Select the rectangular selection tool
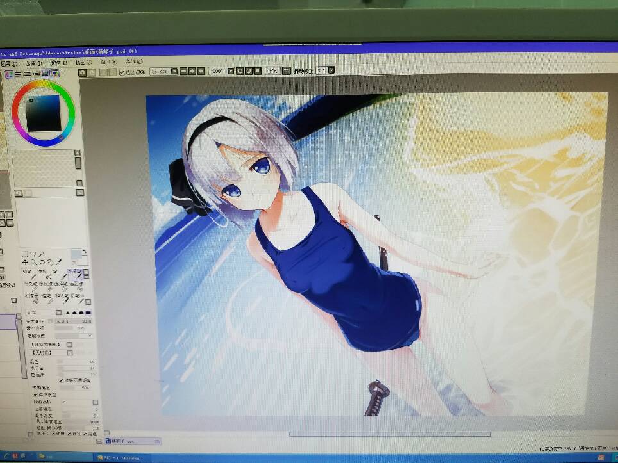Screen dimensions: 618x463 coord(25,254)
